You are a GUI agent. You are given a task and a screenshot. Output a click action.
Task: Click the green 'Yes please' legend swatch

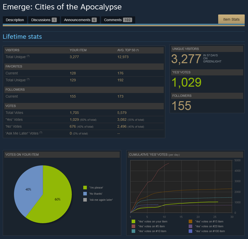[x=85, y=188]
